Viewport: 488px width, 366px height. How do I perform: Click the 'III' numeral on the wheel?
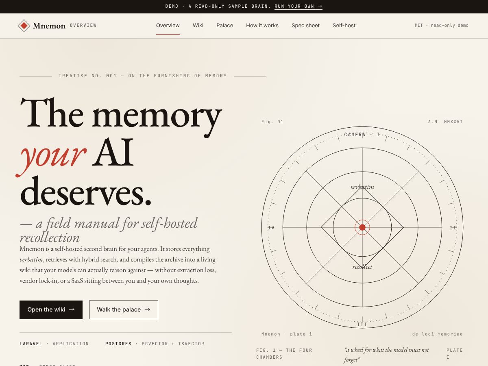(x=362, y=325)
